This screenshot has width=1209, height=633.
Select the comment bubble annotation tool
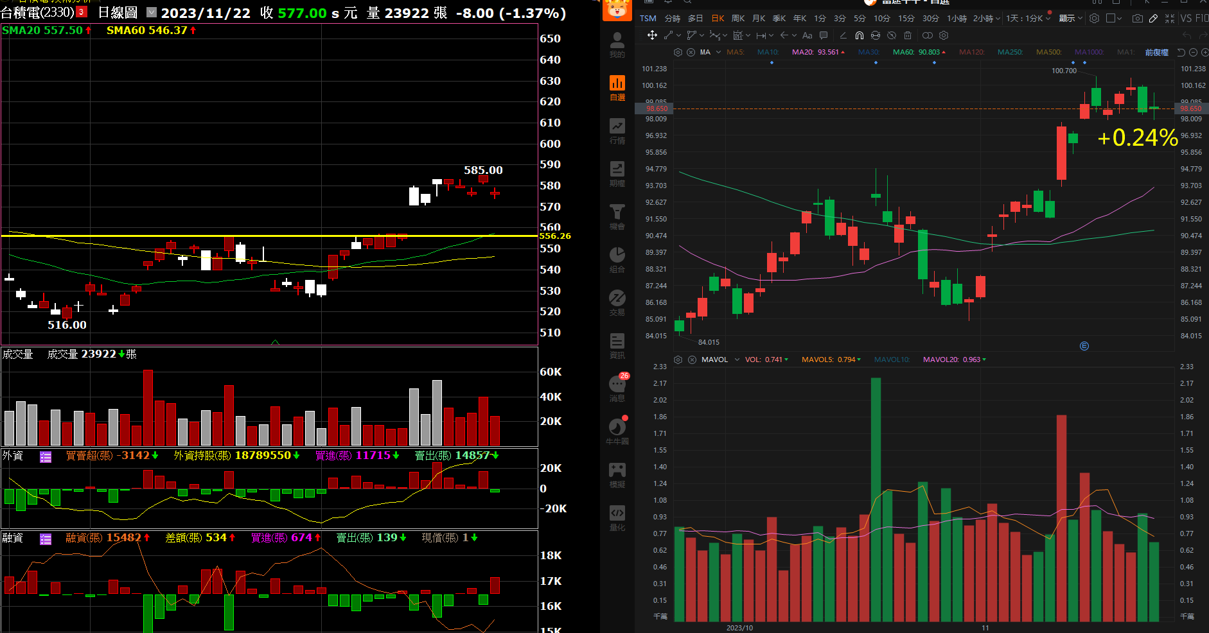point(824,35)
